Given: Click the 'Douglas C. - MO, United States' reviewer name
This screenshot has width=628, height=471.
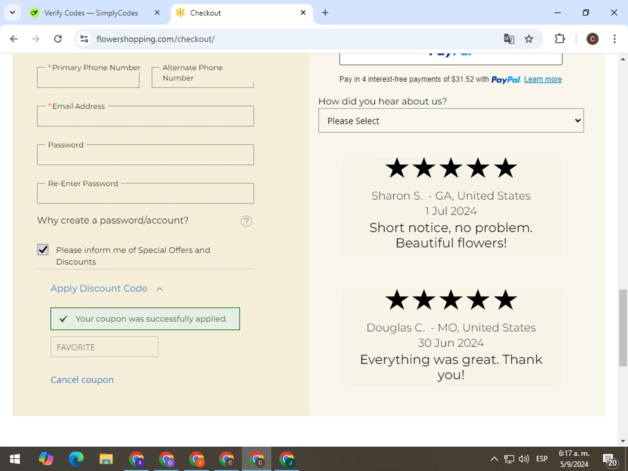Looking at the screenshot, I should (x=451, y=327).
